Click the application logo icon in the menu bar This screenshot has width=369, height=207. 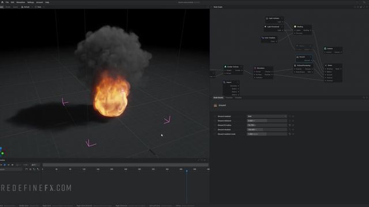[x=2, y=2]
